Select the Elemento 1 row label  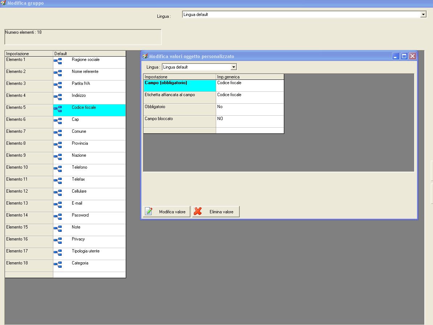coord(29,62)
